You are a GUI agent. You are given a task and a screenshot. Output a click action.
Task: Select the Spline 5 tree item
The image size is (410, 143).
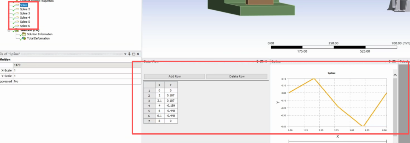point(25,22)
